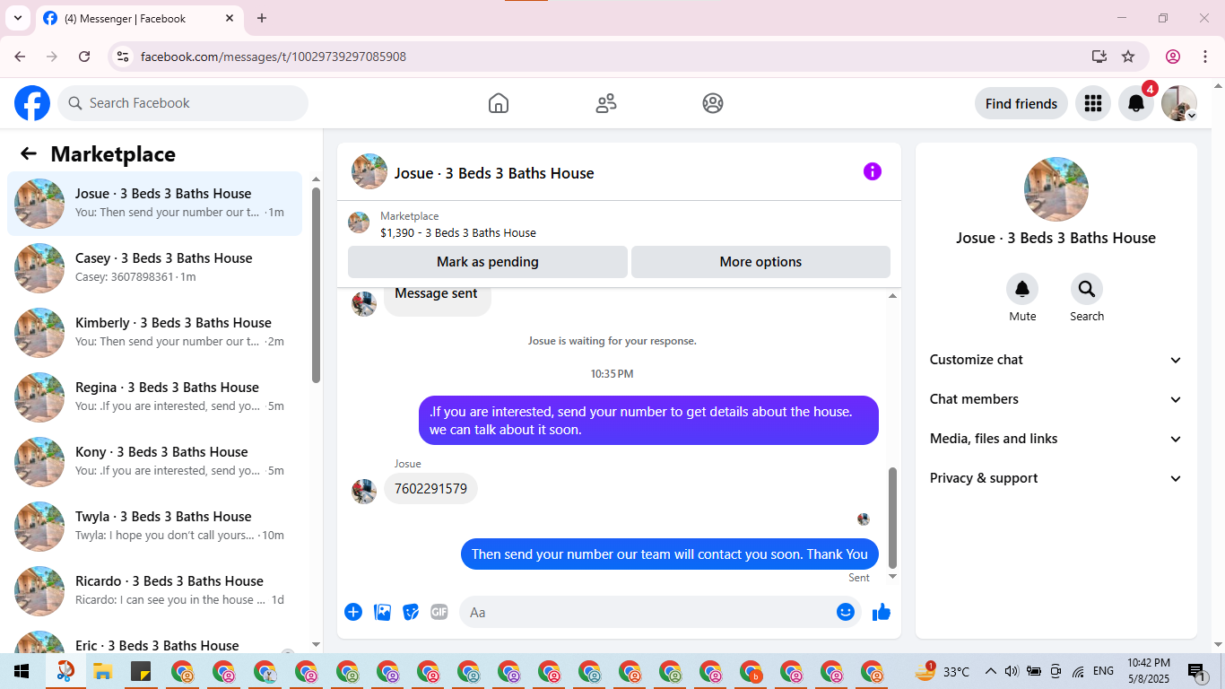1225x689 pixels.
Task: Bookmark this page with the star icon
Action: coord(1128,57)
